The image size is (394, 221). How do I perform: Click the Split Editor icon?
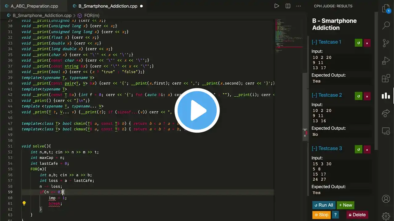click(x=288, y=6)
